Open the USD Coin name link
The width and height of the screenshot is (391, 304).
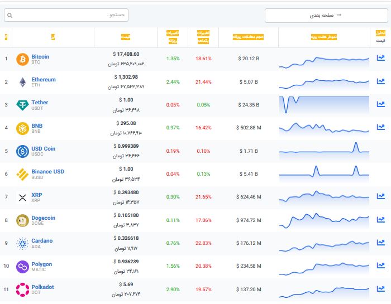point(43,148)
